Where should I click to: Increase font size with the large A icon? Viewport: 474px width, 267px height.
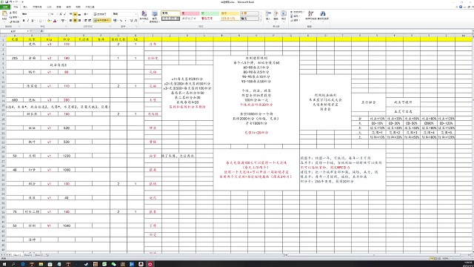coord(61,14)
